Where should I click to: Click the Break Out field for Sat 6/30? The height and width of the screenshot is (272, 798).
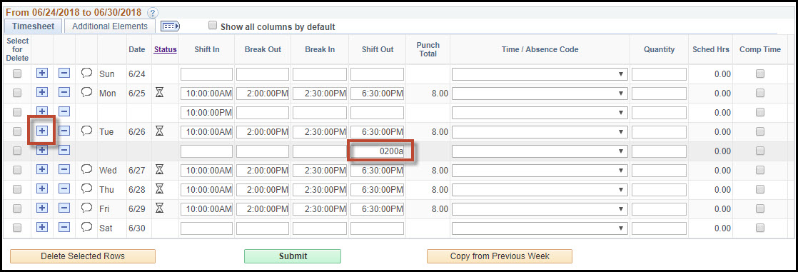click(x=263, y=228)
